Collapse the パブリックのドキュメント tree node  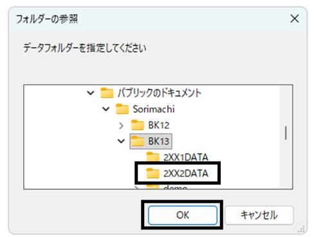pyautogui.click(x=91, y=93)
